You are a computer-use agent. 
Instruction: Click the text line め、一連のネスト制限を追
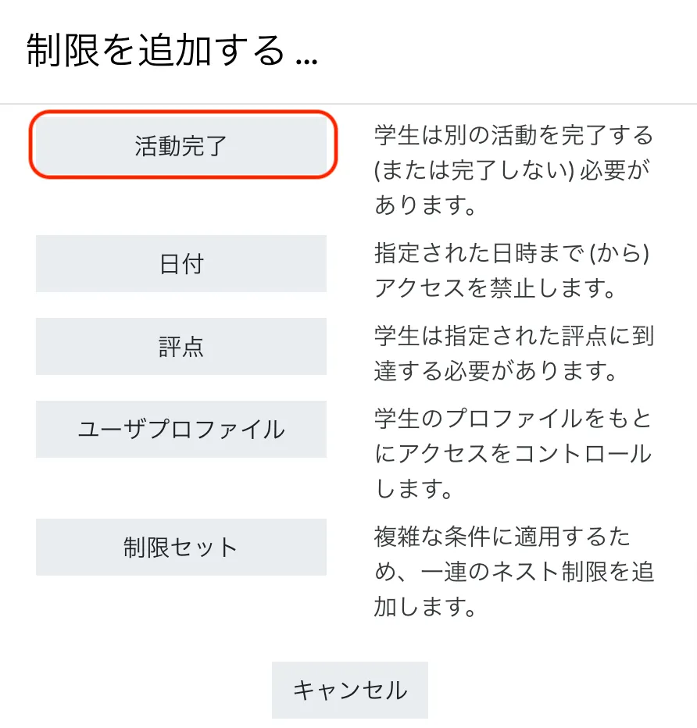coord(513,572)
